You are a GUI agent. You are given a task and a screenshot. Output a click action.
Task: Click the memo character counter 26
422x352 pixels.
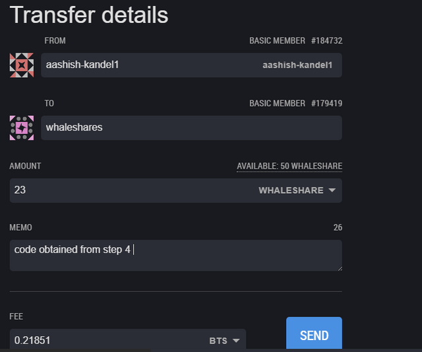pyautogui.click(x=338, y=227)
